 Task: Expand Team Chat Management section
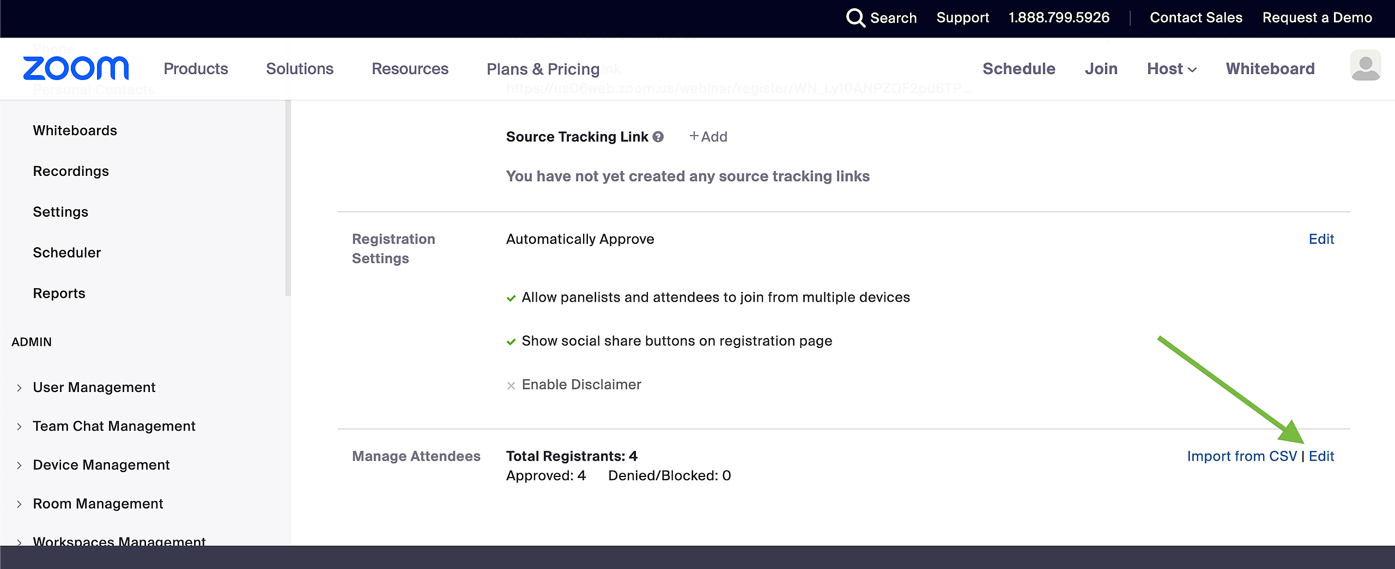(19, 426)
